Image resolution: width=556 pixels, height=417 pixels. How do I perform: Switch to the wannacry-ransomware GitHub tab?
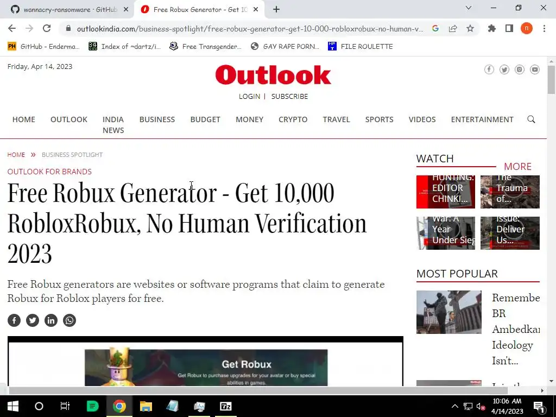(70, 10)
